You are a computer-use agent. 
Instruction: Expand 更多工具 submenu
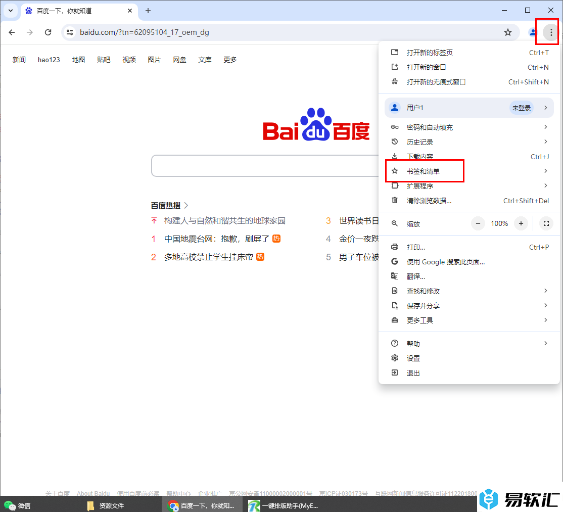469,320
